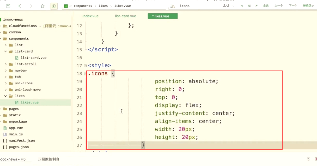Expand the list-scroll folder chevron

coord(6,64)
